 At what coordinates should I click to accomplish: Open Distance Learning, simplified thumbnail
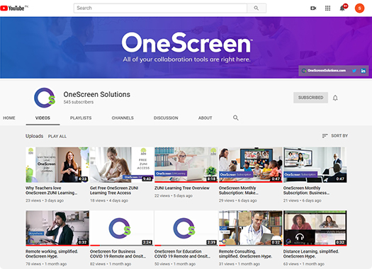(x=315, y=228)
